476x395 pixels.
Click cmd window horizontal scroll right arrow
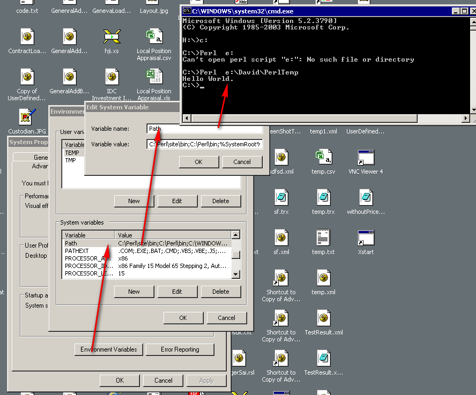click(x=465, y=118)
